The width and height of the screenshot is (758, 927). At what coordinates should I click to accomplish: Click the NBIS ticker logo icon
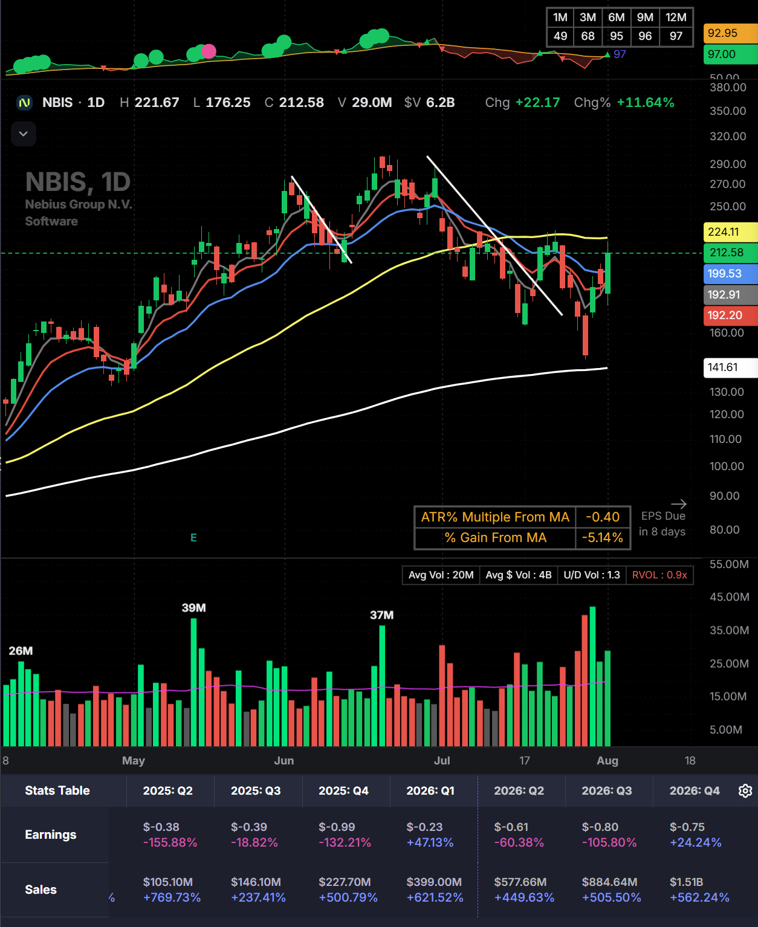pos(24,103)
